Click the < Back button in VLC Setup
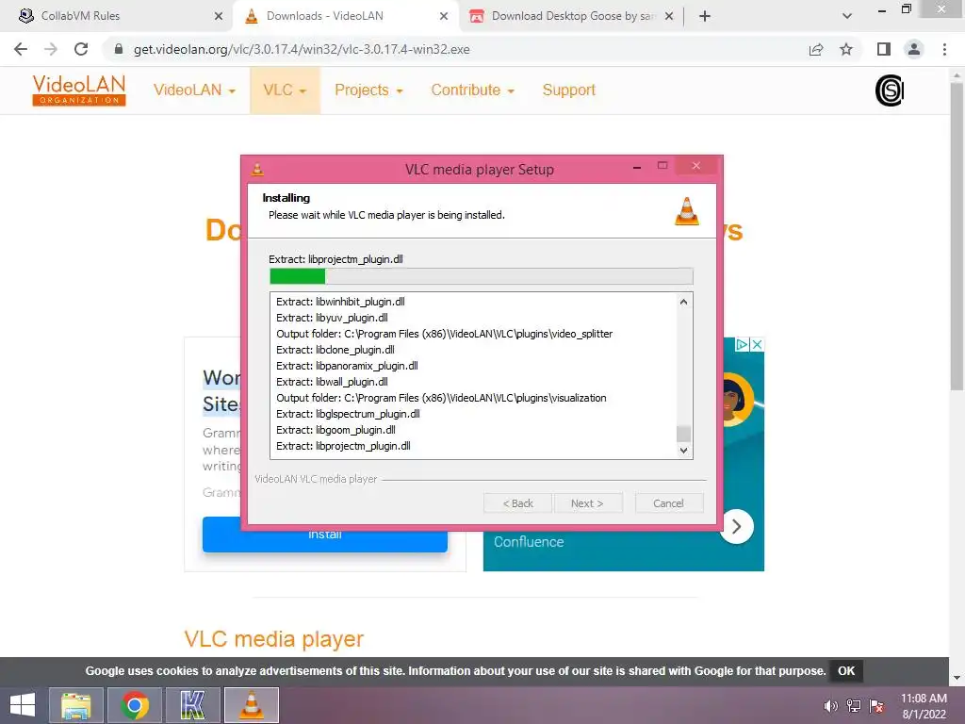Viewport: 965px width, 724px height. [x=517, y=503]
